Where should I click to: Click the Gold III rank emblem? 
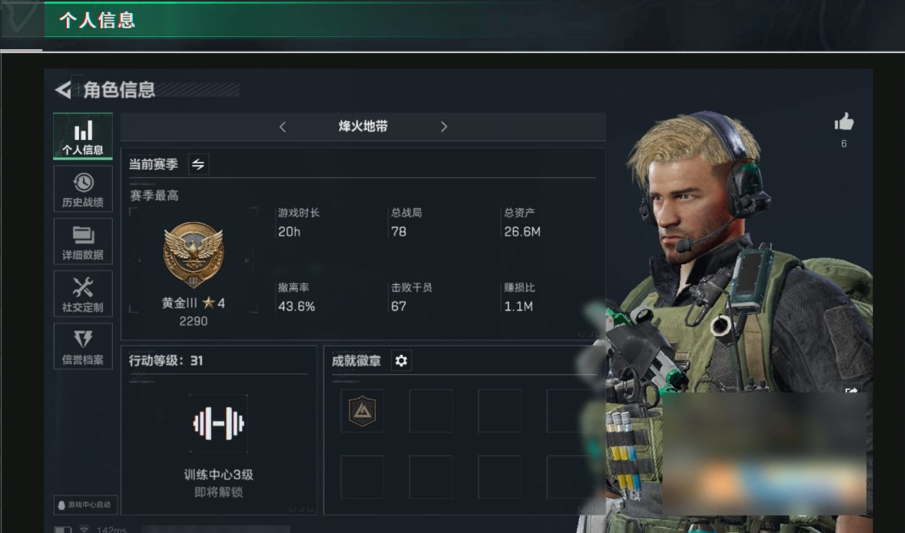[193, 255]
